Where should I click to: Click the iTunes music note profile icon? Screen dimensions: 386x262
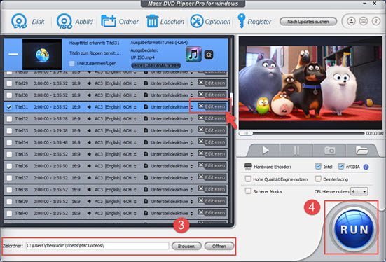point(193,54)
